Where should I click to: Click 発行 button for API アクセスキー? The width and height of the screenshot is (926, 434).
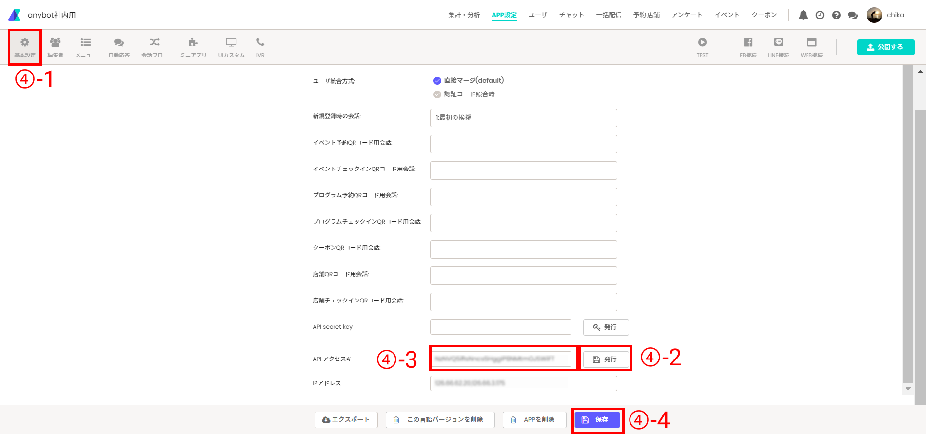point(606,359)
